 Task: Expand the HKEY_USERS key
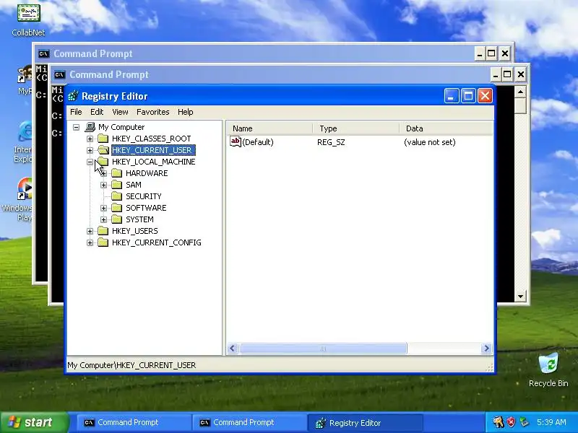[x=90, y=231]
